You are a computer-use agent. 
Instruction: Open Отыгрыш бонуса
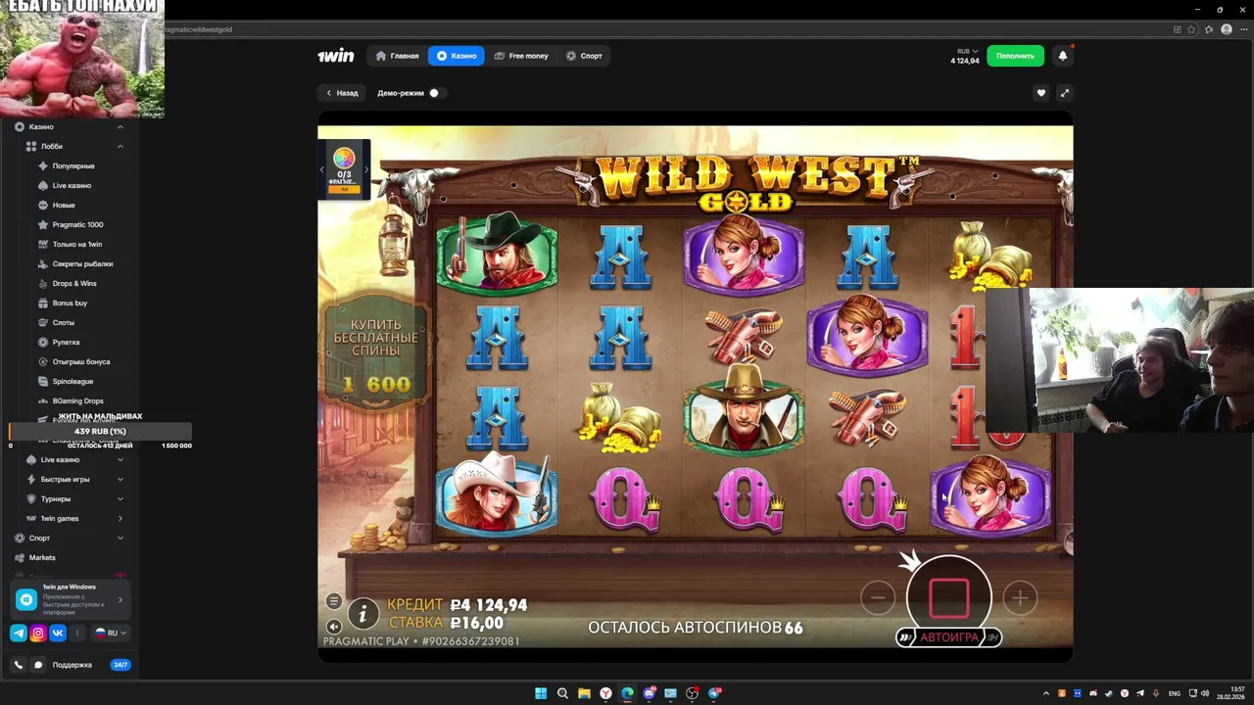click(81, 361)
